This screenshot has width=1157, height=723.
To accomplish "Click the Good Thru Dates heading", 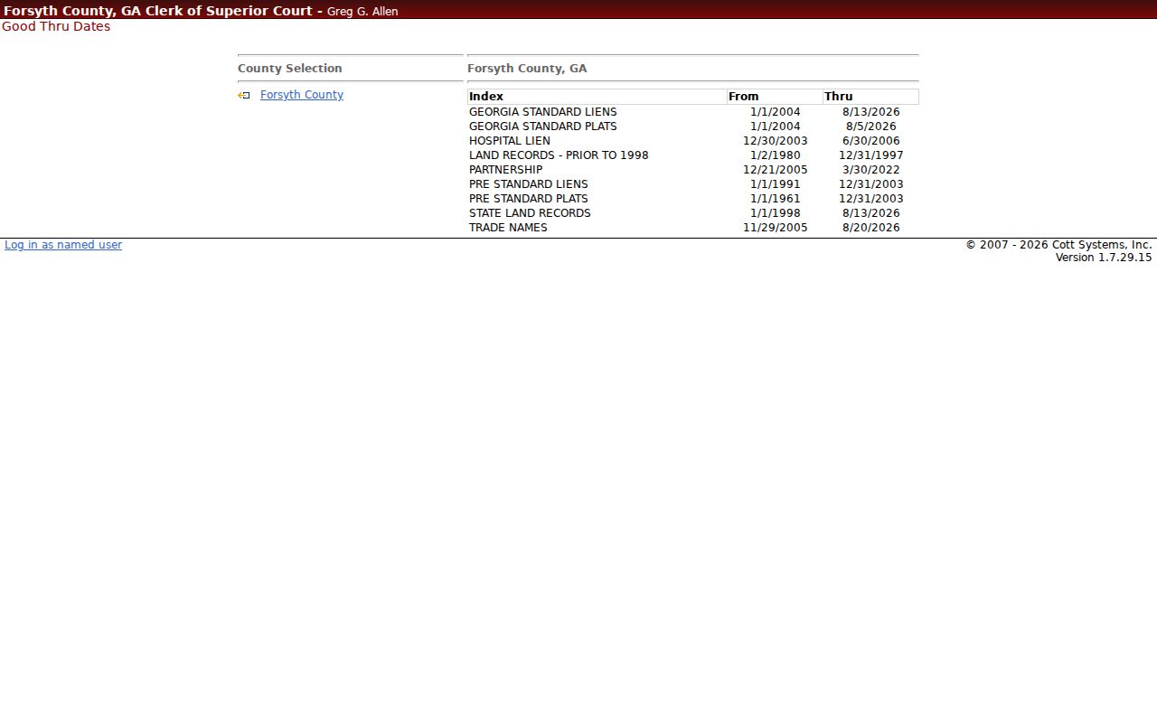I will pyautogui.click(x=56, y=27).
